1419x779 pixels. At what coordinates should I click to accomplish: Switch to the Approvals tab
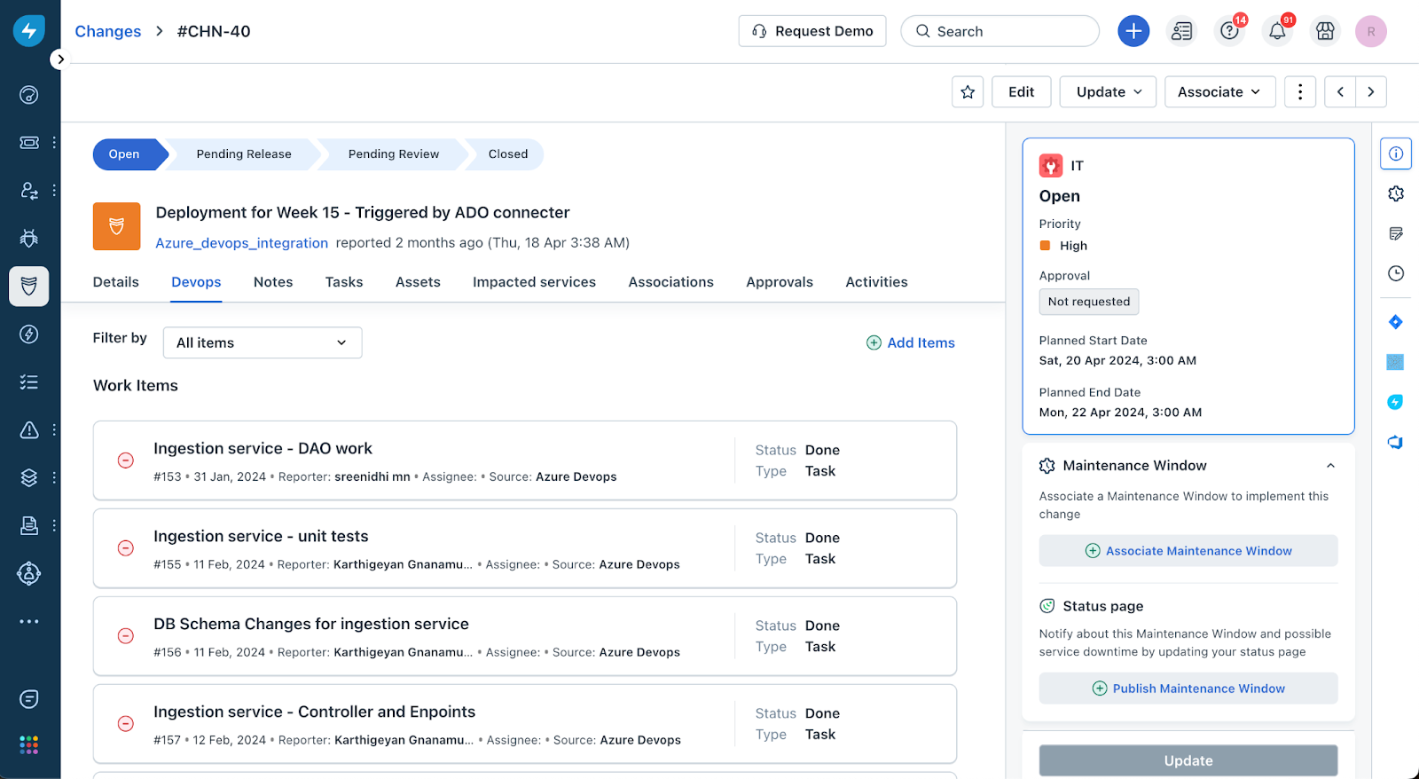pos(780,282)
